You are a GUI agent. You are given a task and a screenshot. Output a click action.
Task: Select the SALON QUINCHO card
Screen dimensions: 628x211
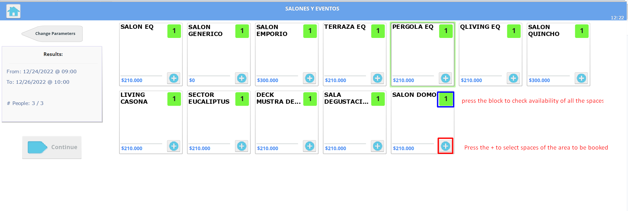click(x=558, y=54)
